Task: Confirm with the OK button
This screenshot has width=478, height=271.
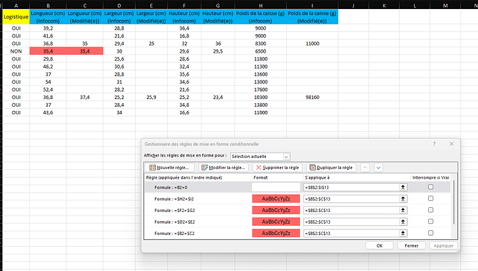Action: pyautogui.click(x=379, y=245)
